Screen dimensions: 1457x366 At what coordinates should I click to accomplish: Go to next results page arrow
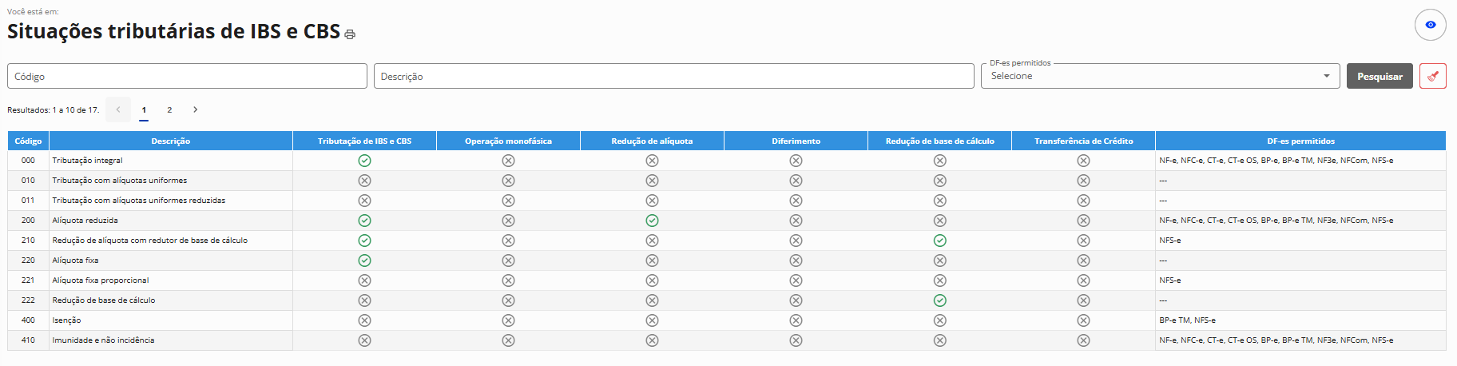pos(195,110)
